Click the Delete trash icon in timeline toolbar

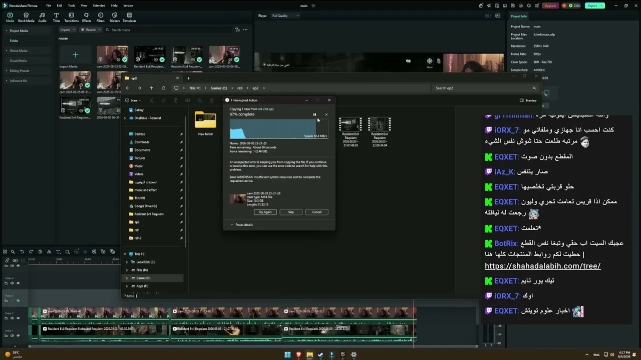[40, 251]
